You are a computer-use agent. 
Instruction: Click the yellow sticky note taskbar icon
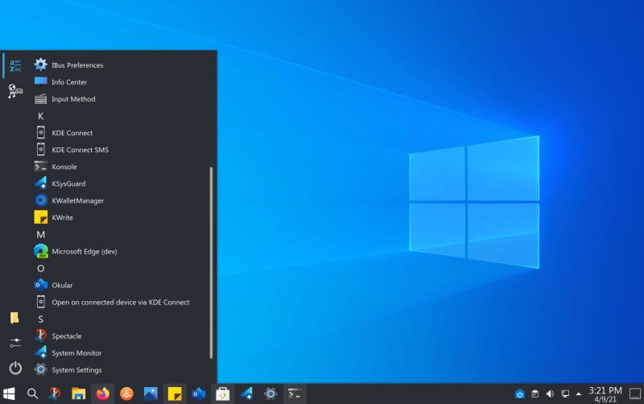[174, 394]
